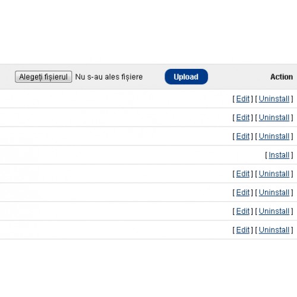
Task: Open Edit link in the last row
Action: (x=243, y=230)
